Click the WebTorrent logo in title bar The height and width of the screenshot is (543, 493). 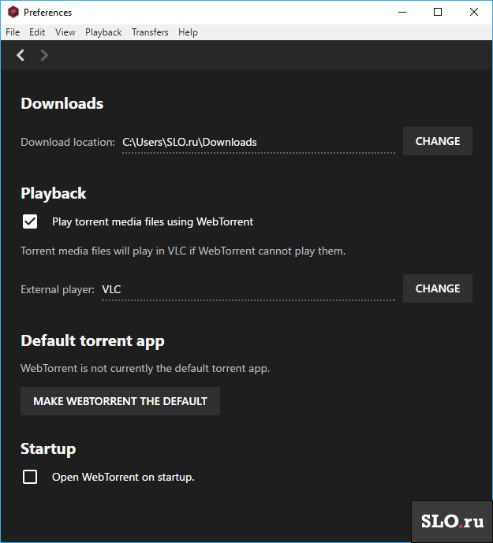pos(13,13)
